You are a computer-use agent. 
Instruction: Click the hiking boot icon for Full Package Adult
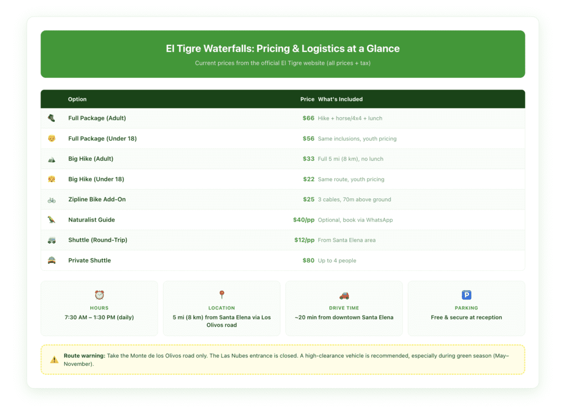click(x=53, y=118)
